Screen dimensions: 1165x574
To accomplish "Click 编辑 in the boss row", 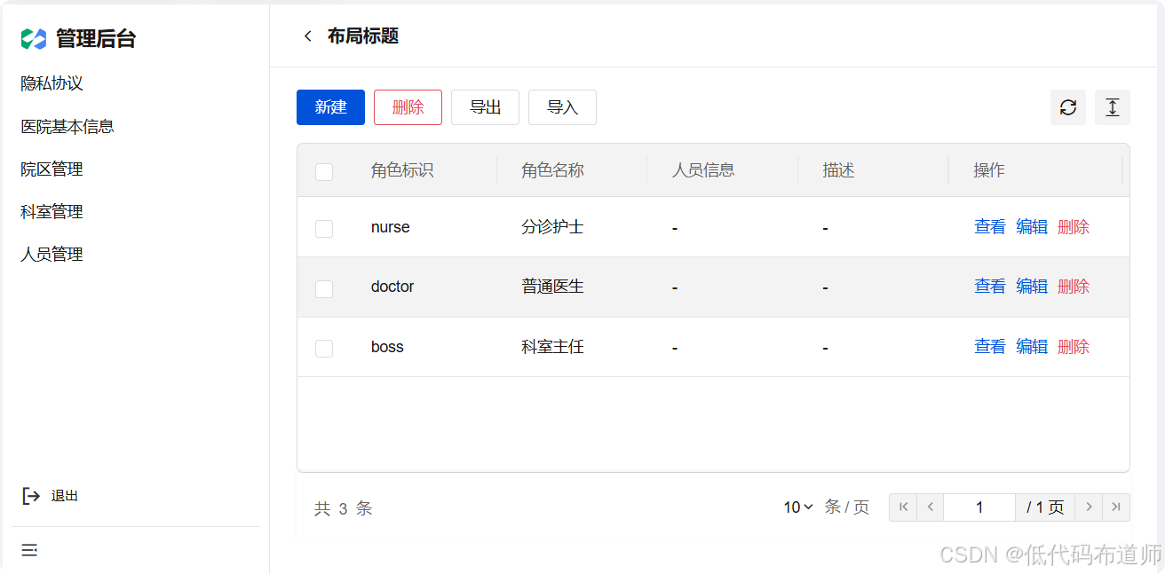I will pos(1032,347).
